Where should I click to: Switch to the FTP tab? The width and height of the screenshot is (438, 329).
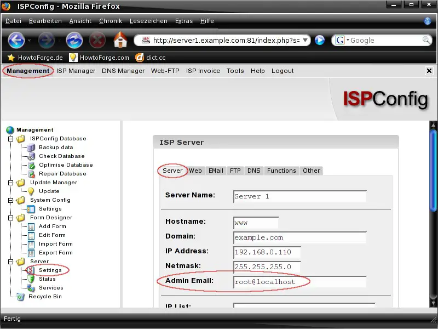[x=235, y=171]
